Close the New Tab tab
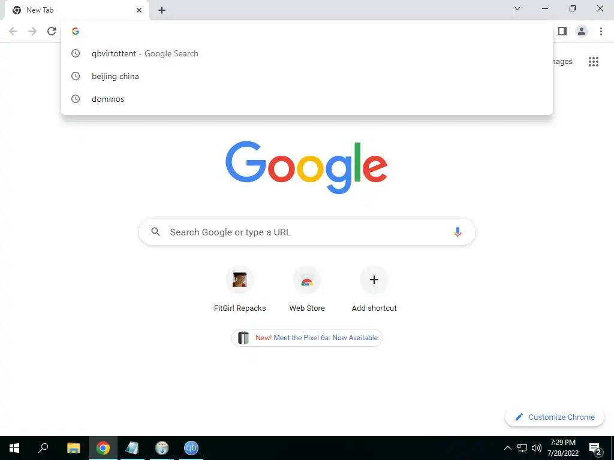The width and height of the screenshot is (614, 460). click(139, 10)
